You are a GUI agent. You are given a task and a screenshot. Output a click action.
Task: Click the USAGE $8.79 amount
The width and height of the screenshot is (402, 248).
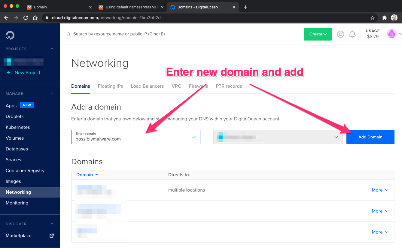pos(373,37)
